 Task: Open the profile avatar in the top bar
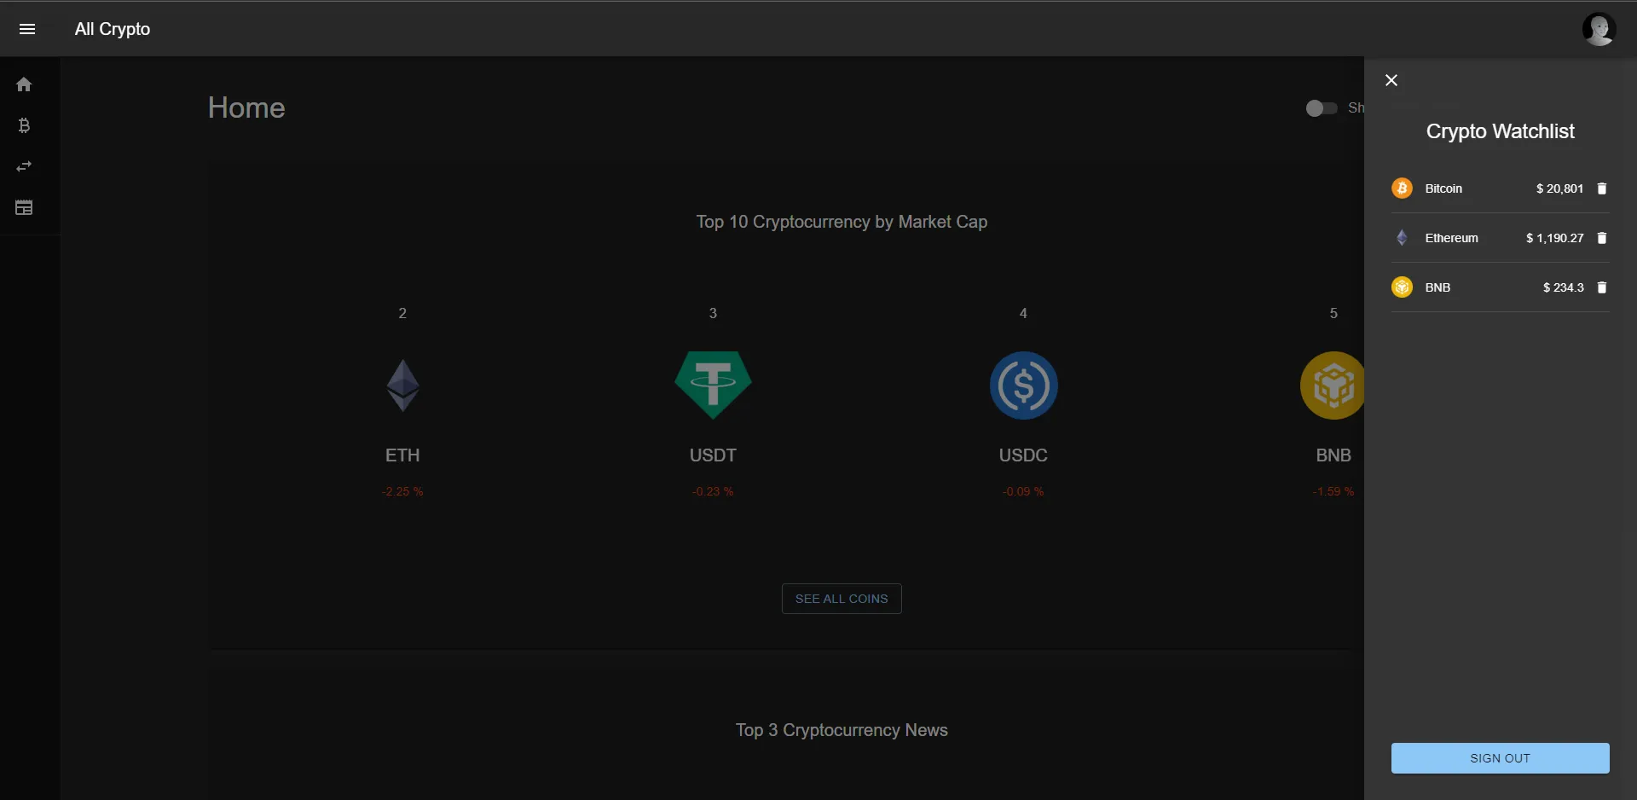pos(1599,28)
